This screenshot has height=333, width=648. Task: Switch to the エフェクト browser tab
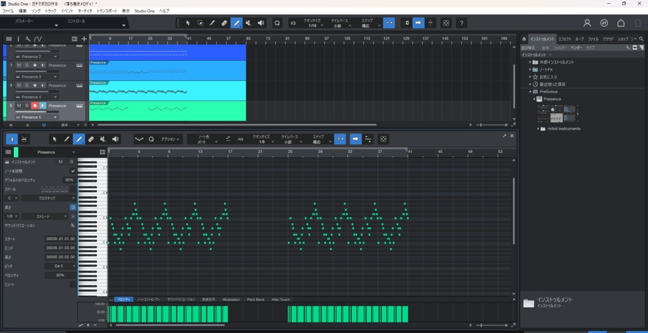click(564, 39)
